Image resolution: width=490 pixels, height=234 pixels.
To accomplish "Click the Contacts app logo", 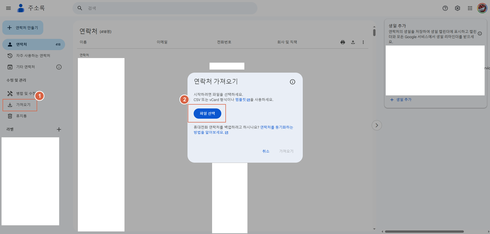I will click(x=20, y=8).
